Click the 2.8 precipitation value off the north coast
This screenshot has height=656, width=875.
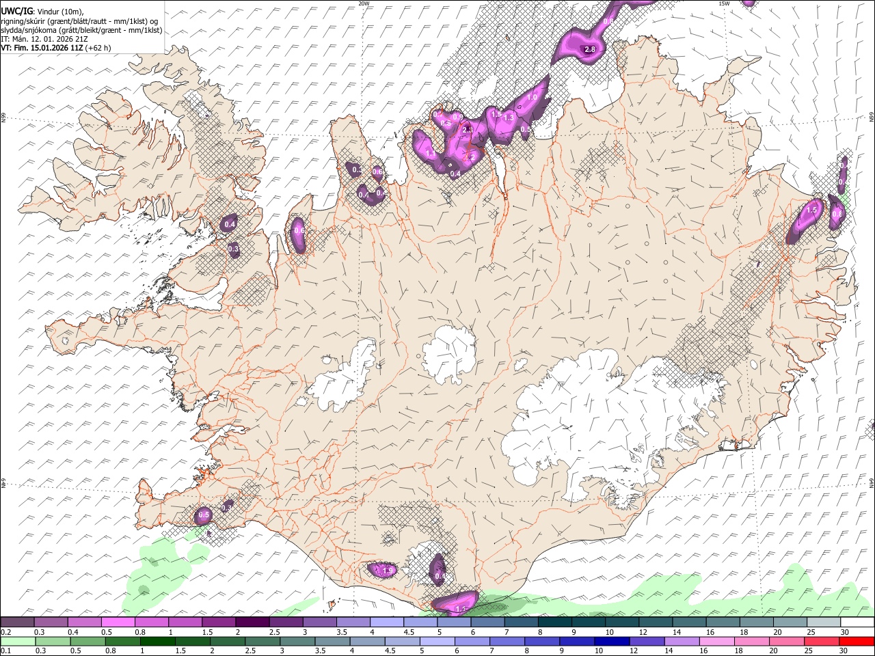[591, 50]
